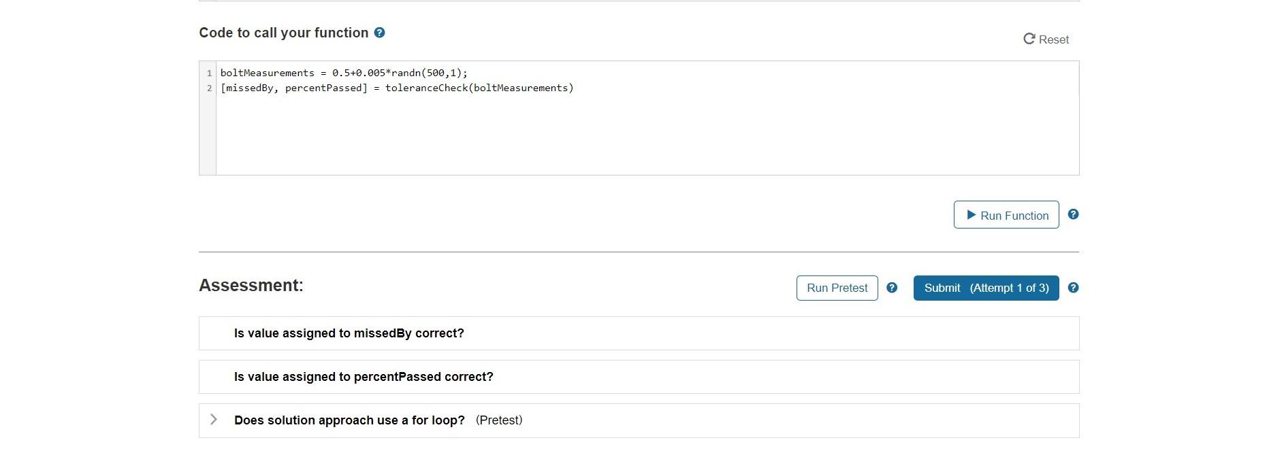The height and width of the screenshot is (470, 1267).
Task: Open the 'Is value assigned to percentPassed correct?' row
Action: pos(639,377)
